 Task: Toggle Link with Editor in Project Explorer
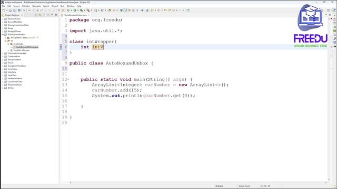pyautogui.click(x=40, y=15)
